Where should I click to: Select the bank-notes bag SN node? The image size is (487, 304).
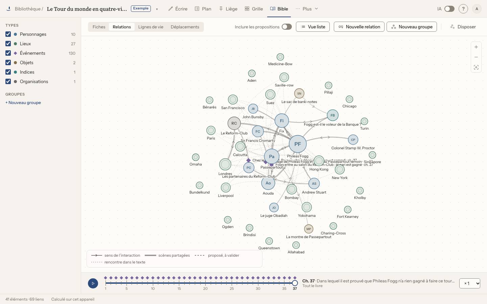299,93
